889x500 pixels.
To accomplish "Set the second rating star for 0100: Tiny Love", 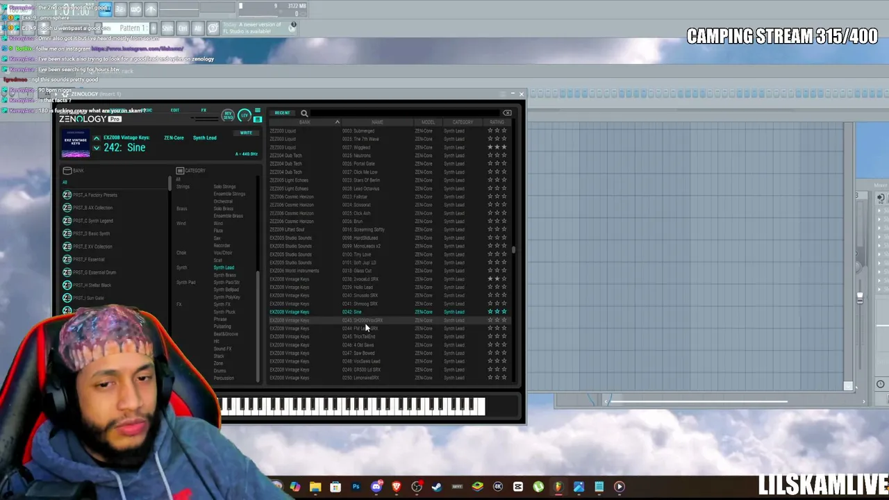I will (497, 254).
